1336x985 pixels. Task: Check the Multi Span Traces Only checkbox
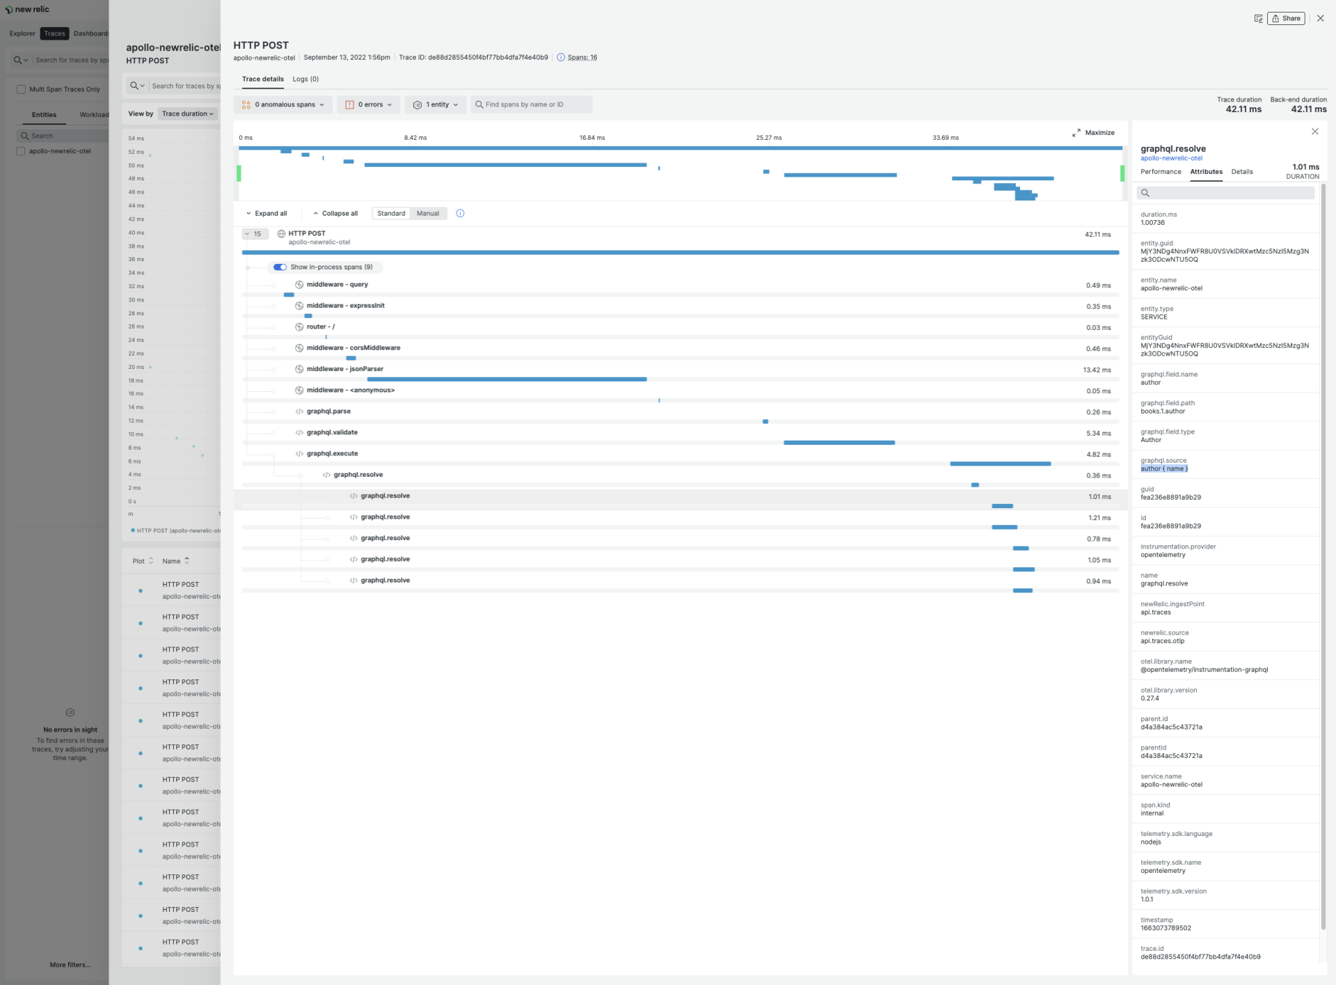pos(21,89)
